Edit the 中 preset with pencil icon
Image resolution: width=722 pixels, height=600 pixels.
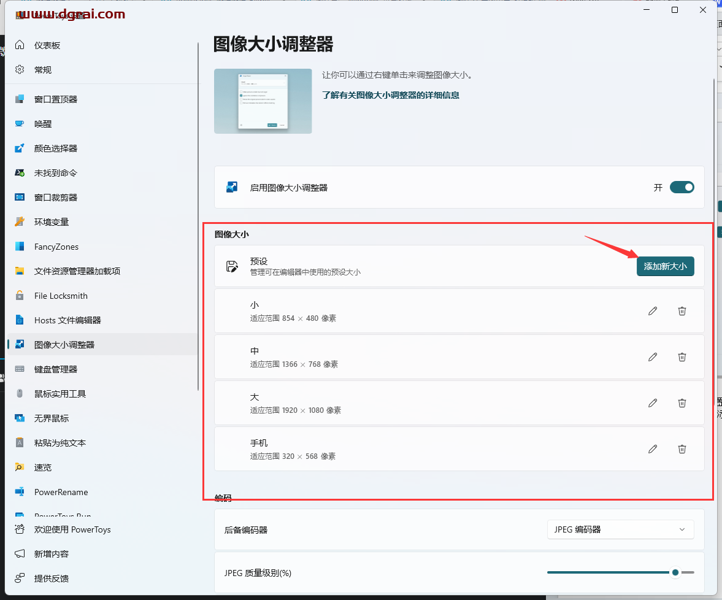click(x=653, y=357)
